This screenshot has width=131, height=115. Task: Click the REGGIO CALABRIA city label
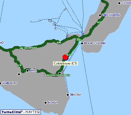(95, 43)
